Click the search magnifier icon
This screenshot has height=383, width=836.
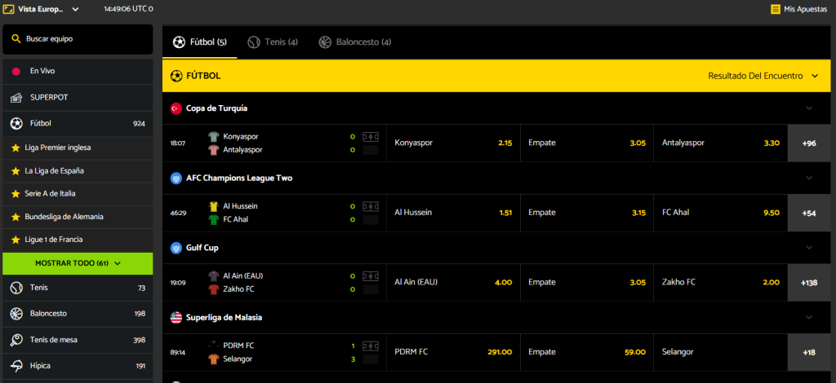16,39
